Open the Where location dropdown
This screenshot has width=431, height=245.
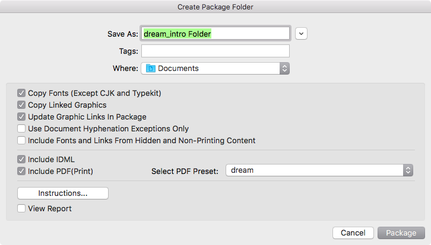(215, 68)
